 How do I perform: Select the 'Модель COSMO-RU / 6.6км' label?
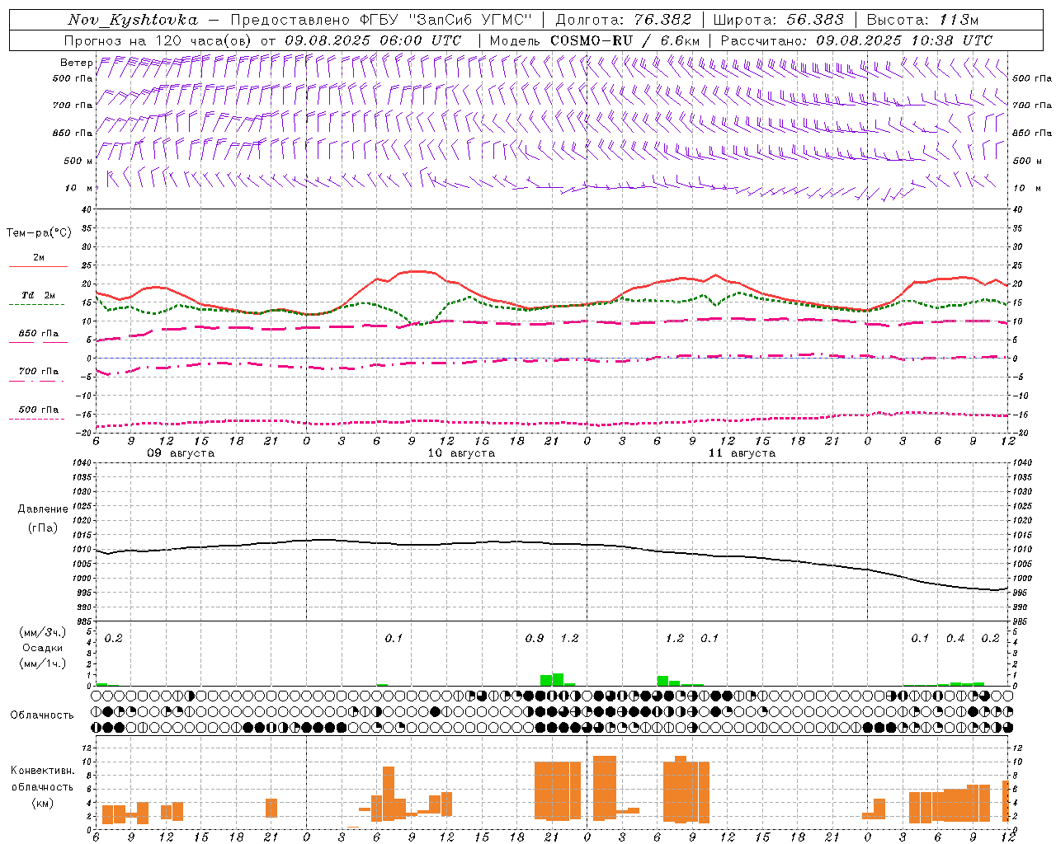[595, 40]
